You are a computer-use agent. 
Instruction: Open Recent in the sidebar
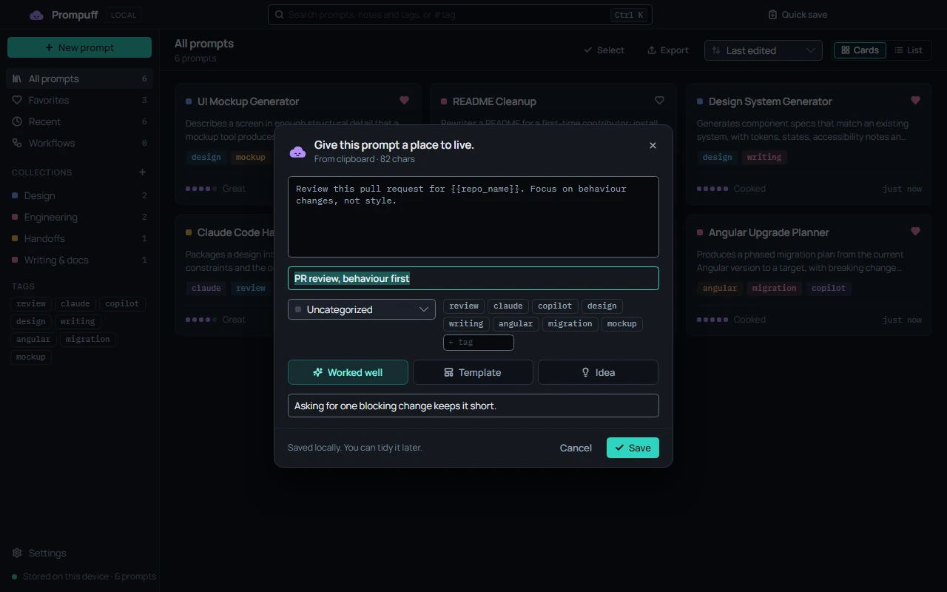pyautogui.click(x=79, y=121)
